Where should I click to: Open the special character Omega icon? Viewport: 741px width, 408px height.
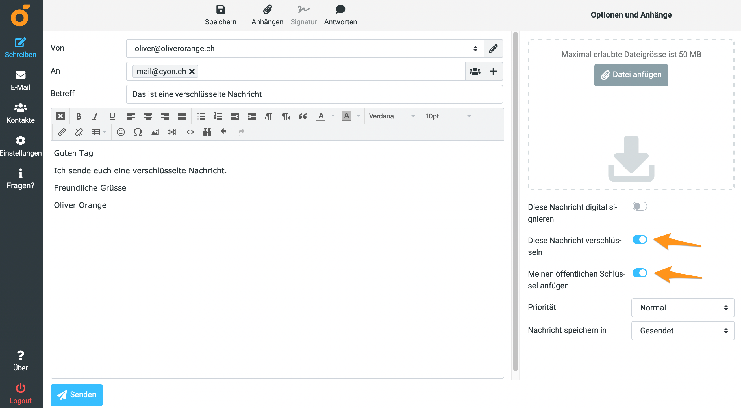tap(138, 132)
